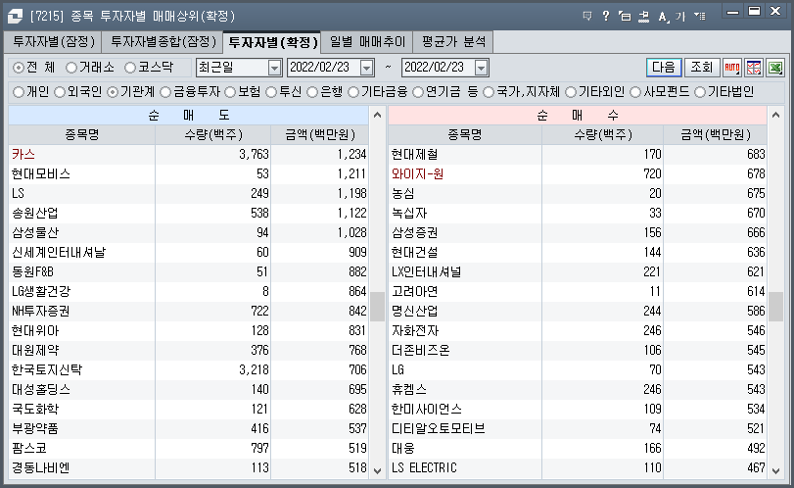Select the 송원산업 row
Screen dimensions: 794x488
coord(188,214)
